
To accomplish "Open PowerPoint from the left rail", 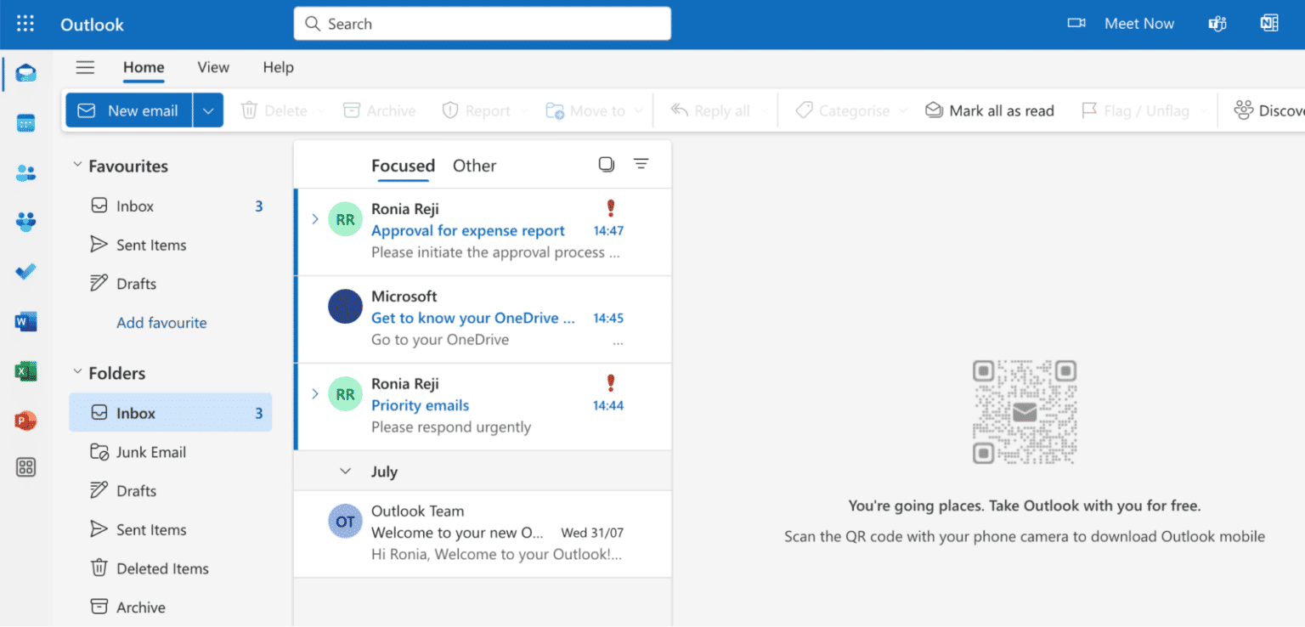I will [25, 420].
